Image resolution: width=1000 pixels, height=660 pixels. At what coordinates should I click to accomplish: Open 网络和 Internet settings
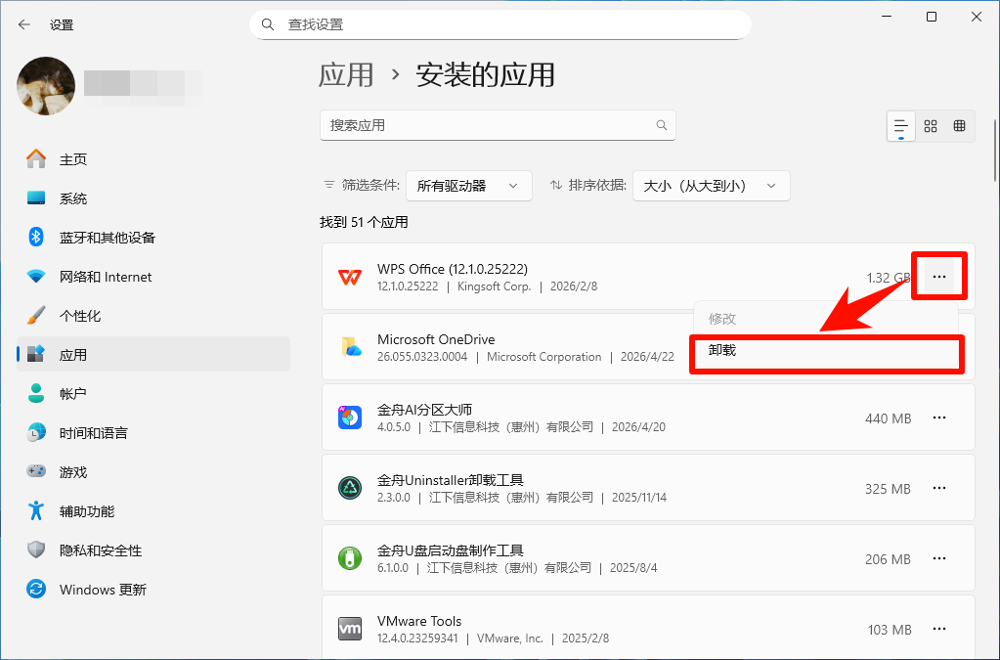[153, 277]
